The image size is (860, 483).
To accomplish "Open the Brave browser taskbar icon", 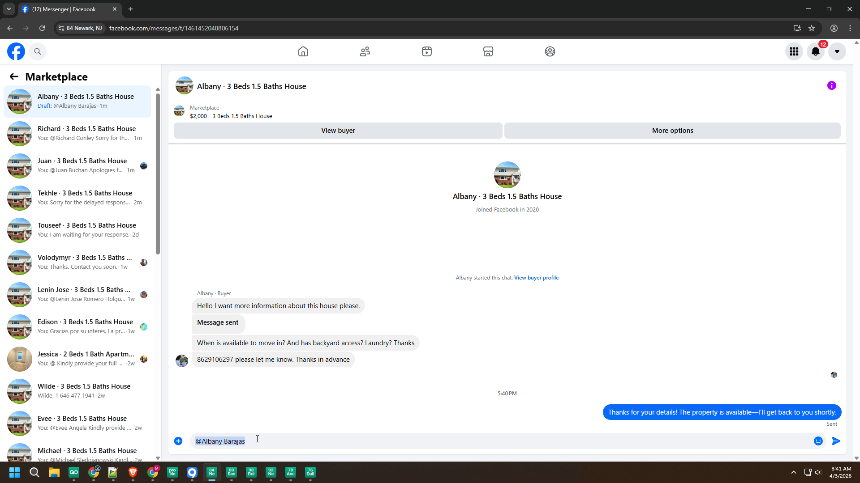I will click(133, 472).
